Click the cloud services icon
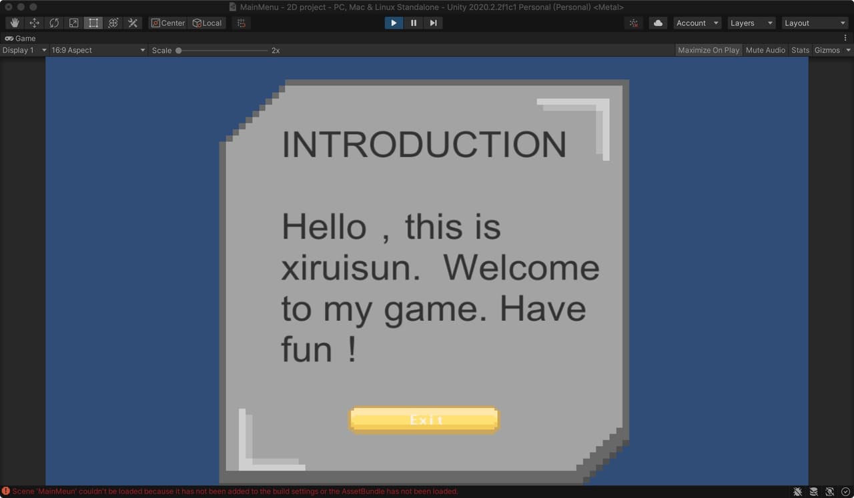The image size is (854, 498). point(659,23)
